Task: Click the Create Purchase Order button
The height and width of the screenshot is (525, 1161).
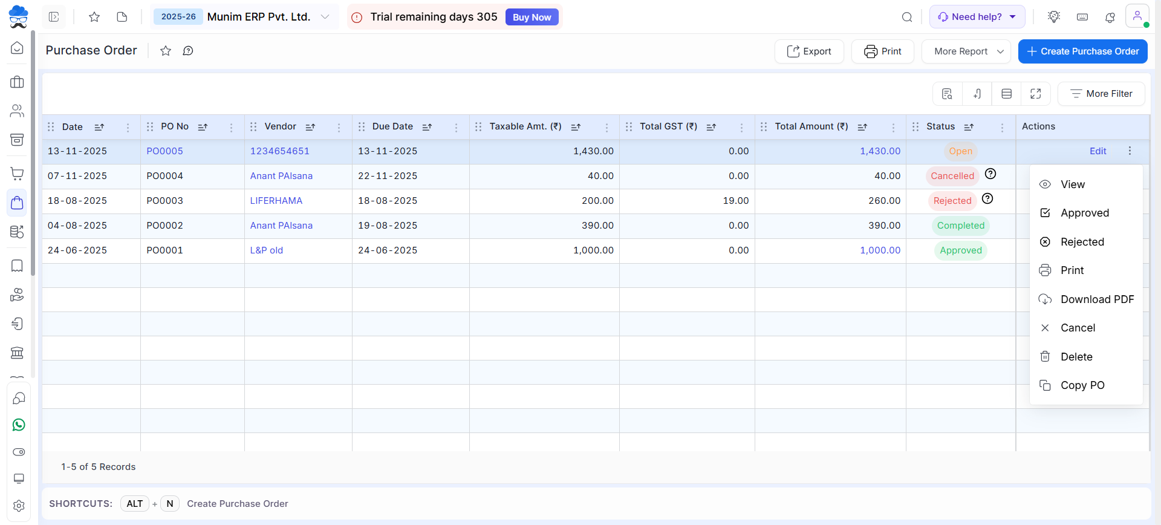Action: (1082, 51)
